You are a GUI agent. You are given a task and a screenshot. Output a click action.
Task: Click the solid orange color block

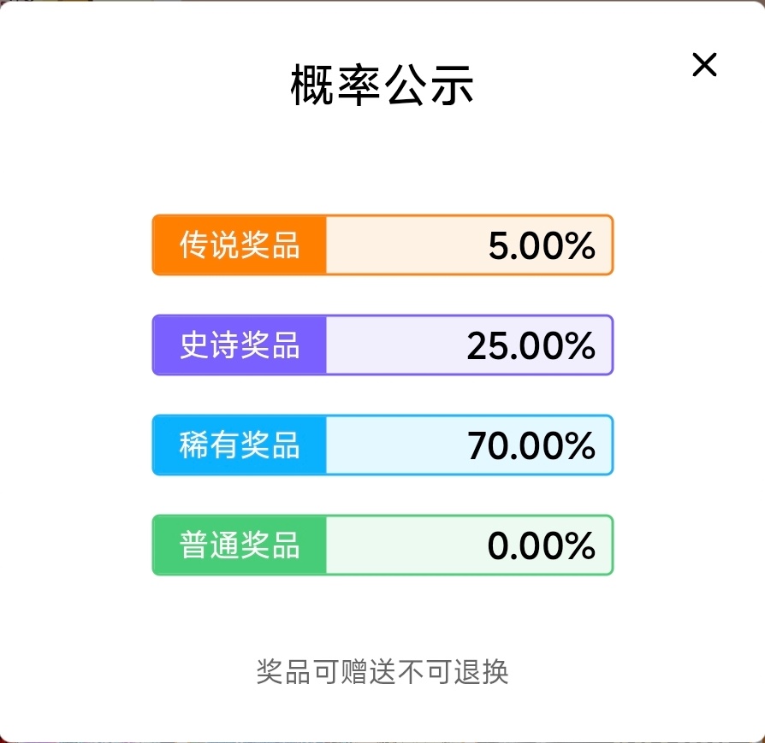tap(167, 245)
